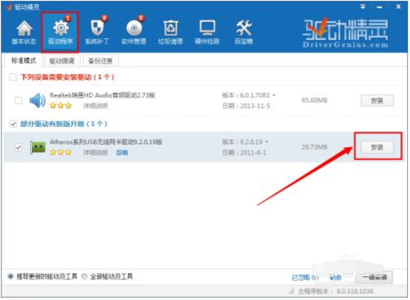Image resolution: width=410 pixels, height=300 pixels.
Task: Minimize the 驱动精灵 window
Action: tap(380, 7)
